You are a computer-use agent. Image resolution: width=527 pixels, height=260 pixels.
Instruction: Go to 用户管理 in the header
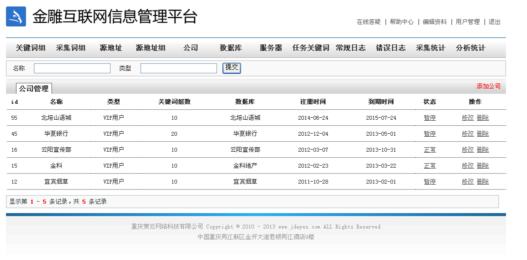tap(467, 22)
